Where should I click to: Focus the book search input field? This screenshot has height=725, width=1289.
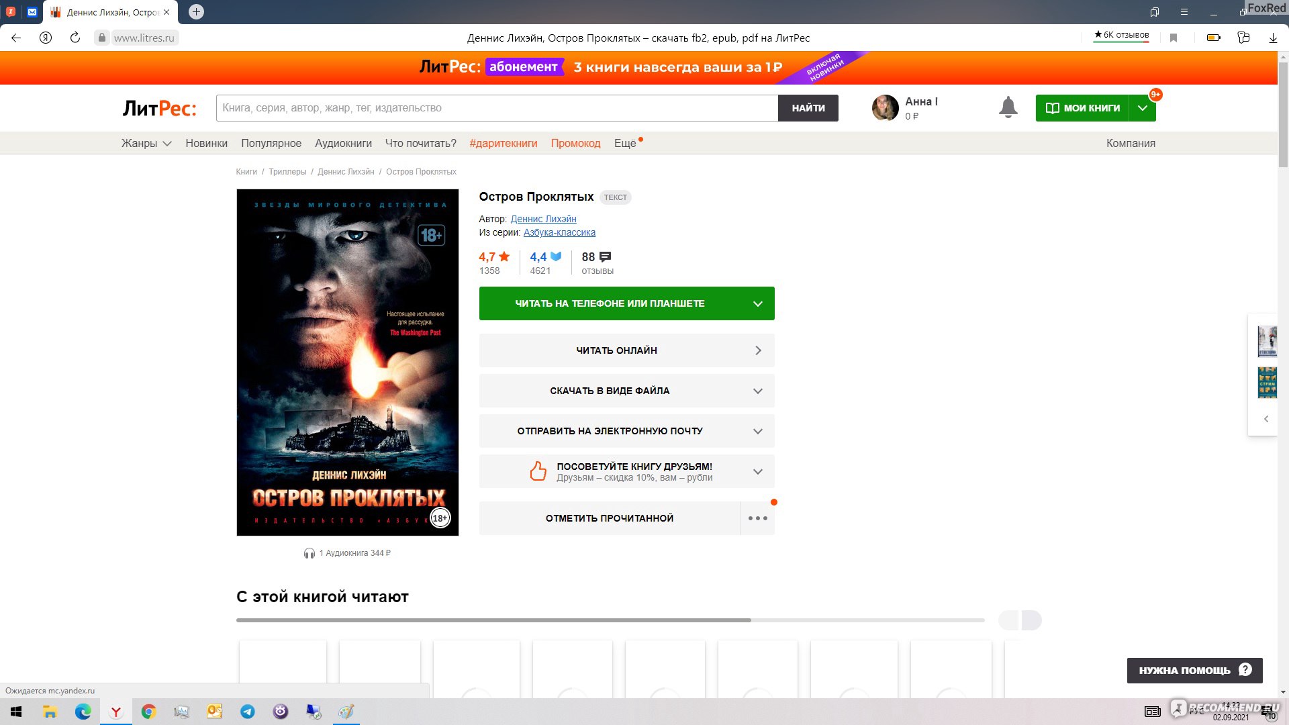click(x=497, y=108)
